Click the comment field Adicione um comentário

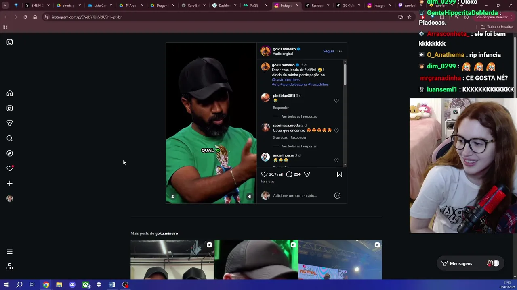(301, 196)
